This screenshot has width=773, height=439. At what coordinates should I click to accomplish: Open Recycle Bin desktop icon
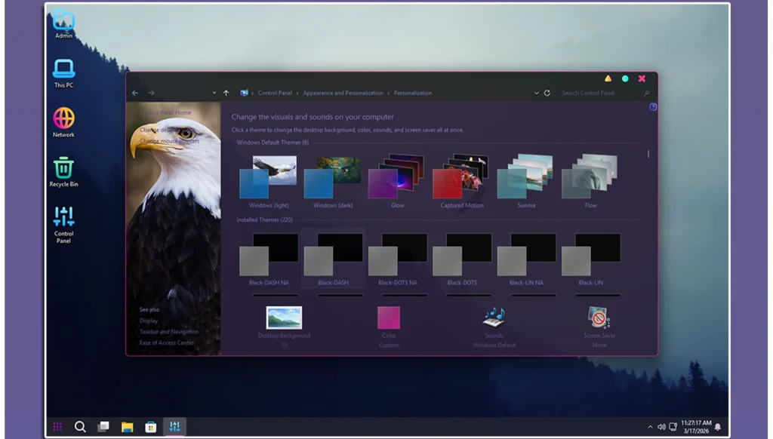[x=64, y=169]
